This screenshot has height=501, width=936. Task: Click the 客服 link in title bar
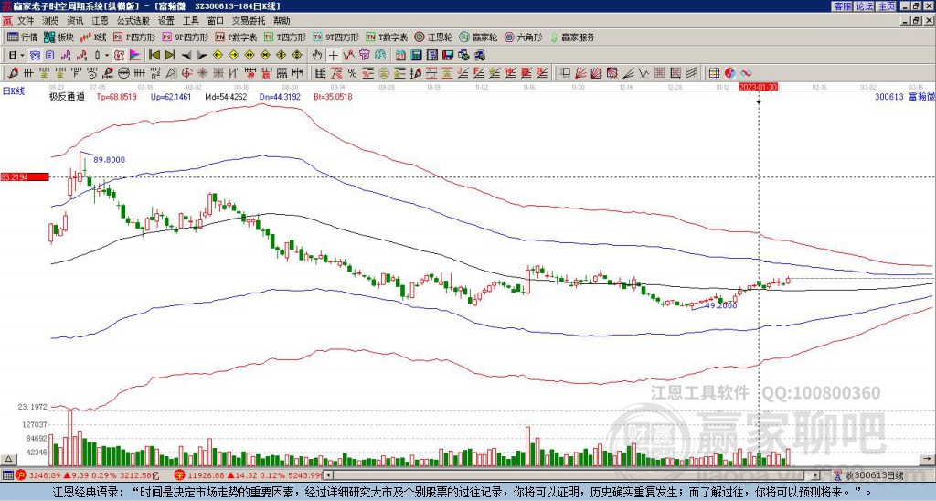(843, 6)
